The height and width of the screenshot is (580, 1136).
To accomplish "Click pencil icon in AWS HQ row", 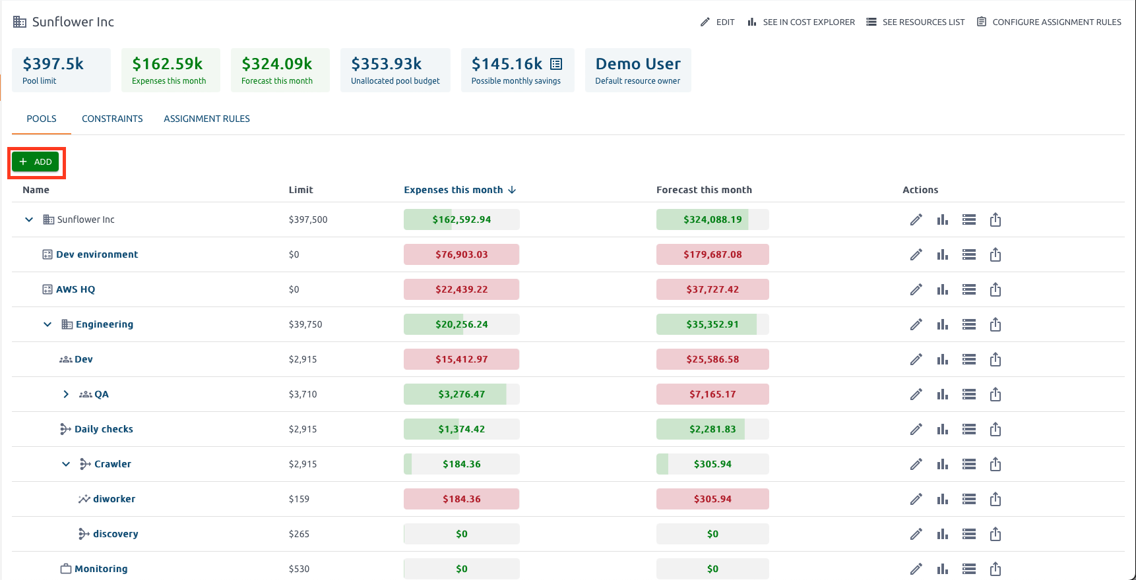I will pyautogui.click(x=916, y=289).
